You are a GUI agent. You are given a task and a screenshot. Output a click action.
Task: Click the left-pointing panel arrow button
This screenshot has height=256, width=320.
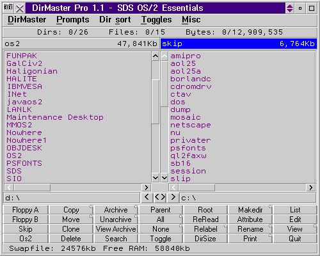(x=147, y=197)
